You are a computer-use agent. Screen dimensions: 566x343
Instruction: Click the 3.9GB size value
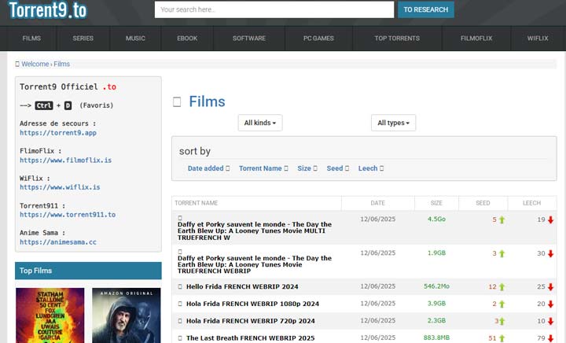tap(436, 304)
